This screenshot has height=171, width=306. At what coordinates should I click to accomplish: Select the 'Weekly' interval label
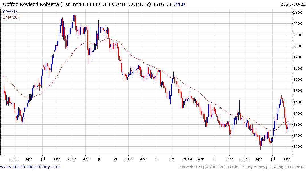click(x=10, y=11)
